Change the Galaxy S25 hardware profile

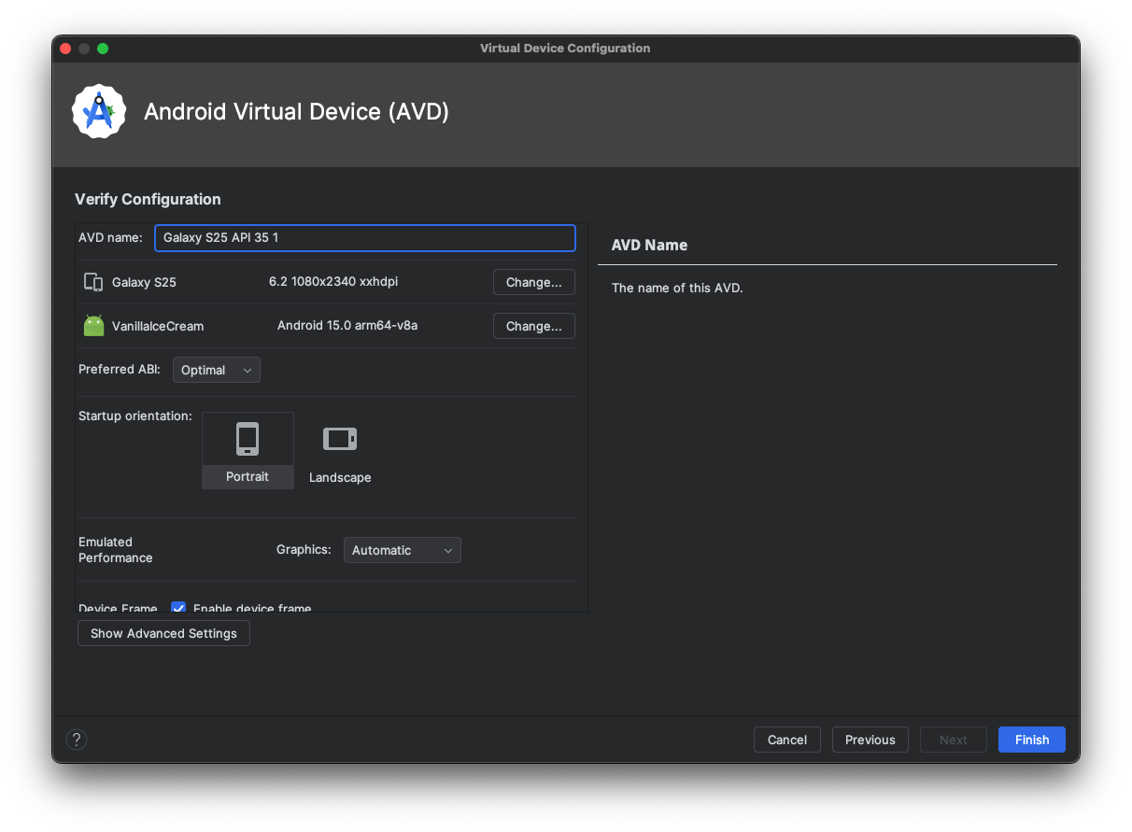click(x=534, y=282)
